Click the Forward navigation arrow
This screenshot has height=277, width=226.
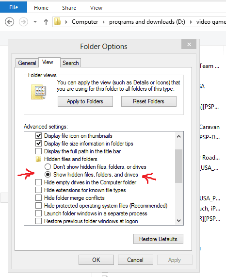pos(23,22)
